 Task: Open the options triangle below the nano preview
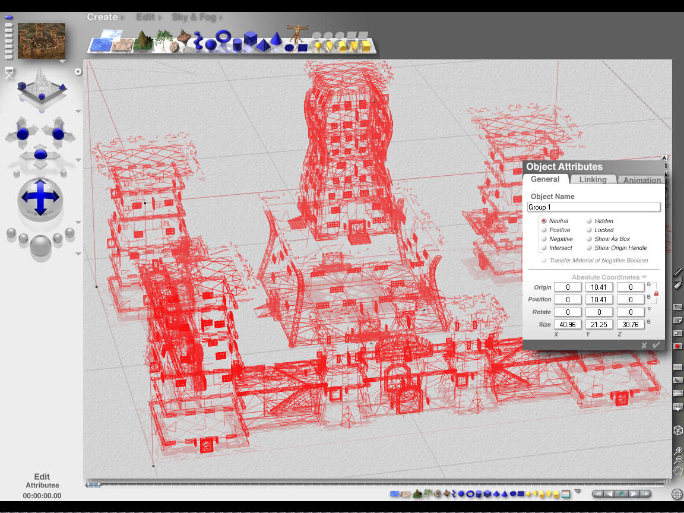(62, 61)
